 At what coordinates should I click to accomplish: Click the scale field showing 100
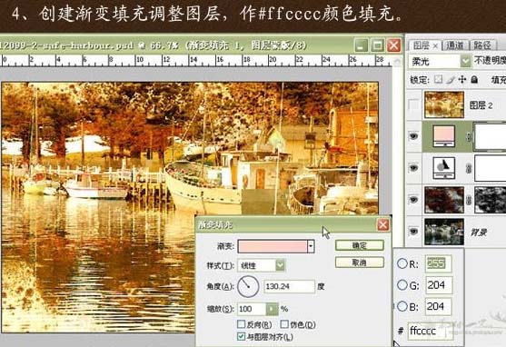point(252,309)
